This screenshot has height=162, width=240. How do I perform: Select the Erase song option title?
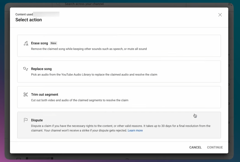pos(39,43)
